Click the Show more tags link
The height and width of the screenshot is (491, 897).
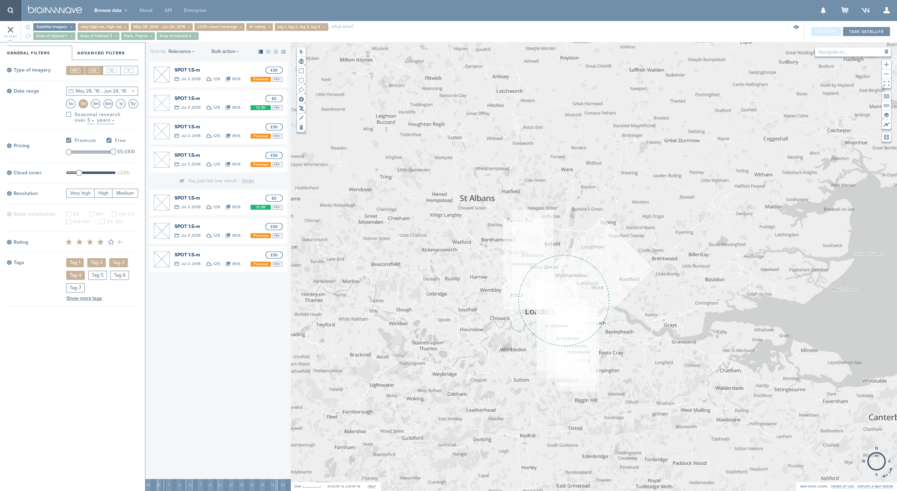pyautogui.click(x=84, y=298)
